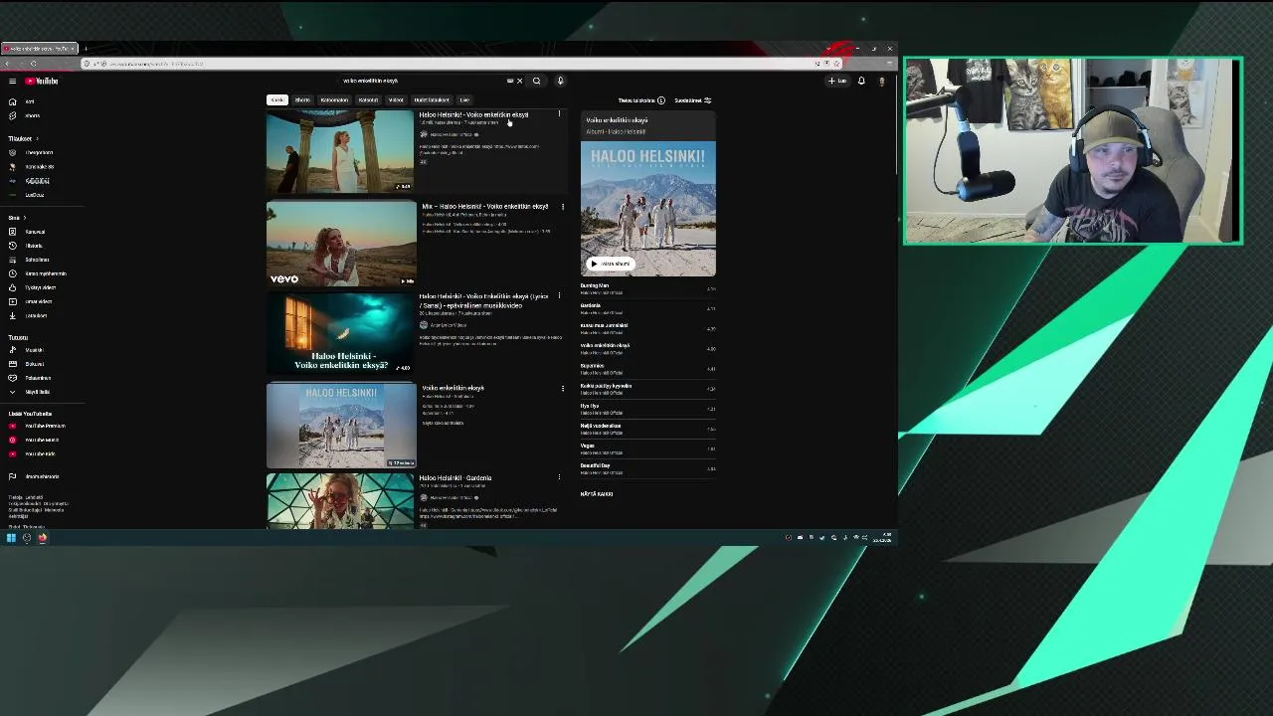Select the Live filter chip

click(463, 99)
